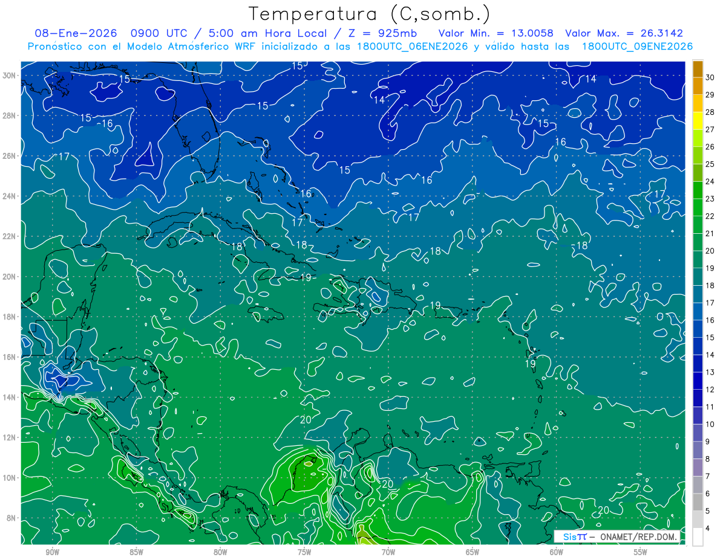Click the '8N' latitude axis label
This screenshot has height=560, width=726.
(11, 518)
